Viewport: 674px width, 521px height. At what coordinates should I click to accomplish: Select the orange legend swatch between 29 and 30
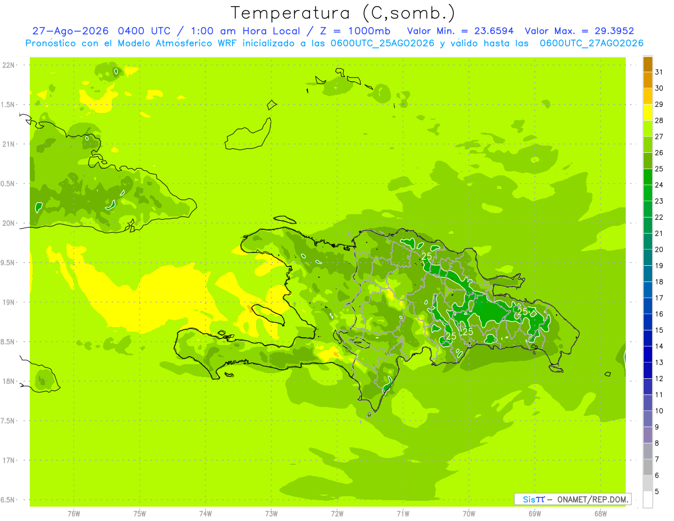[648, 96]
